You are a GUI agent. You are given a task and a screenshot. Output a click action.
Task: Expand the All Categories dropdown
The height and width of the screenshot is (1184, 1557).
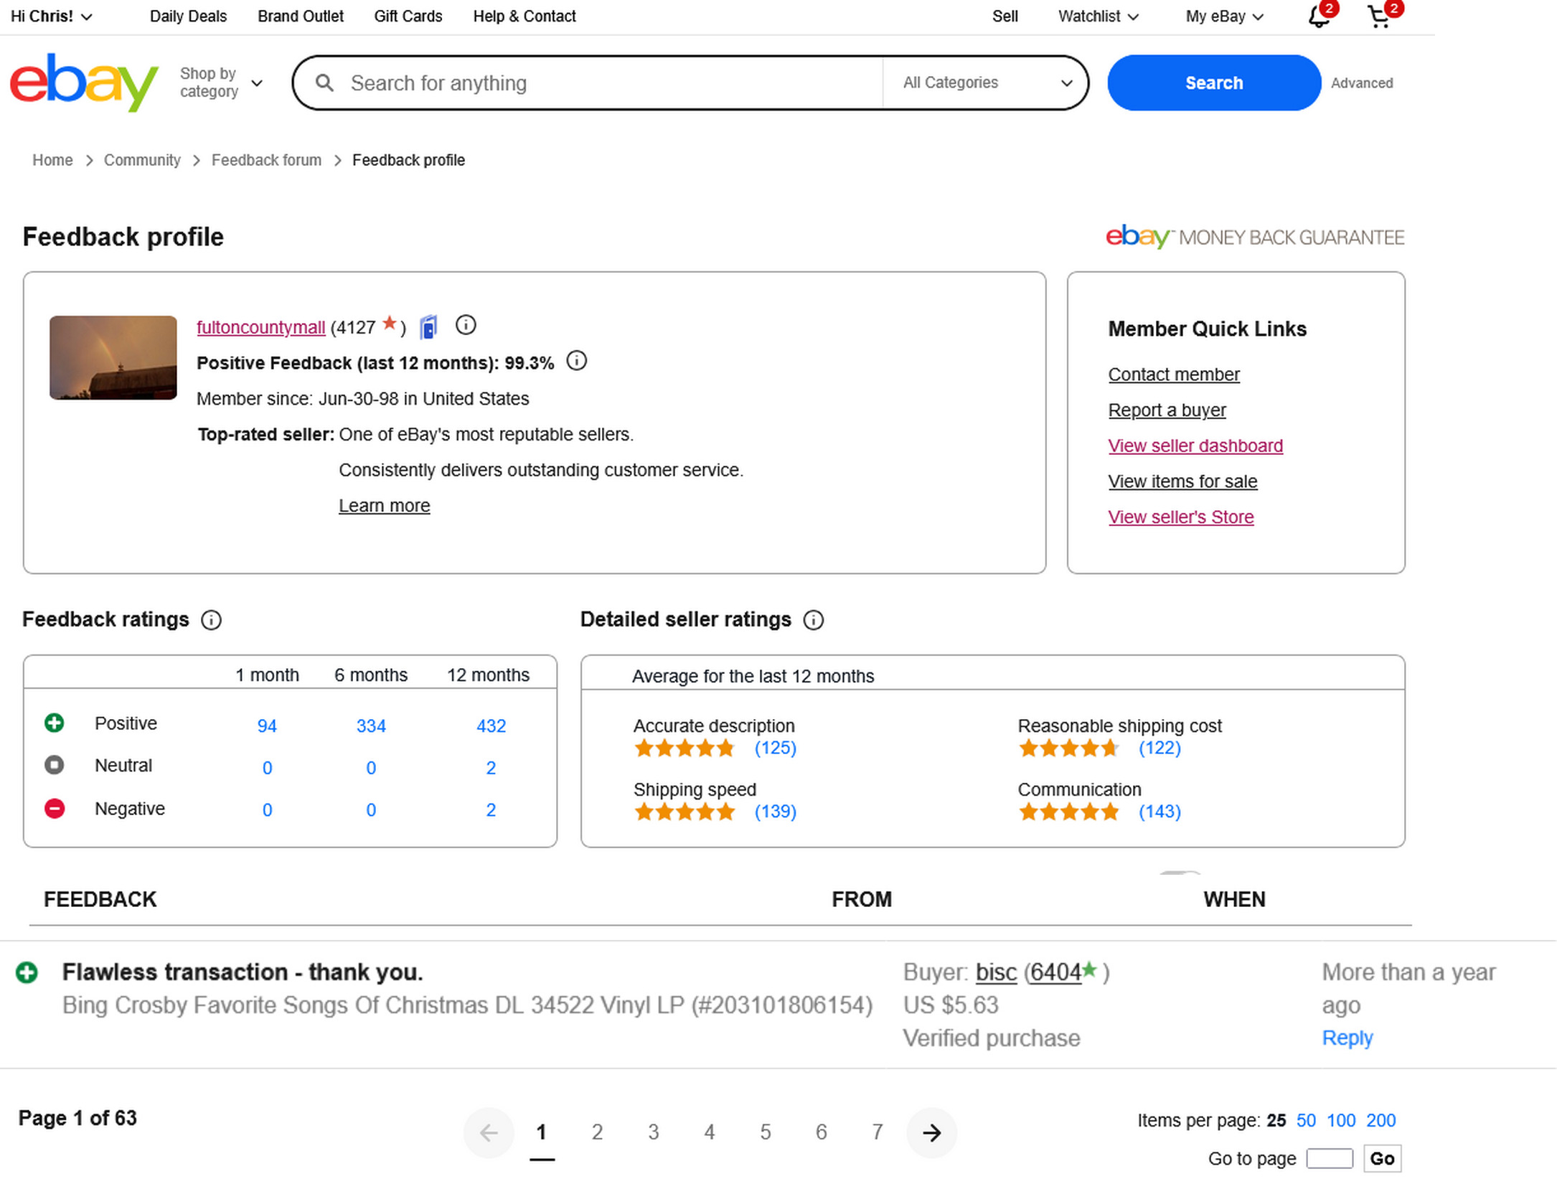coord(986,83)
